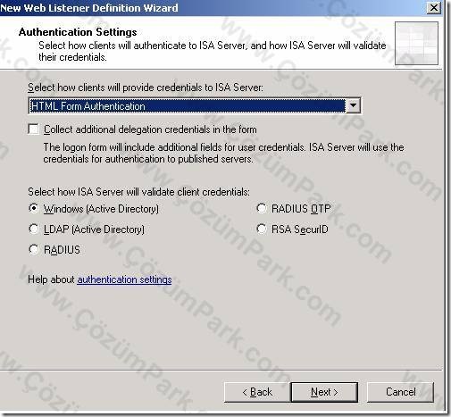The image size is (451, 417).
Task: Select Windows (Active Directory) validation option
Action: (34, 209)
